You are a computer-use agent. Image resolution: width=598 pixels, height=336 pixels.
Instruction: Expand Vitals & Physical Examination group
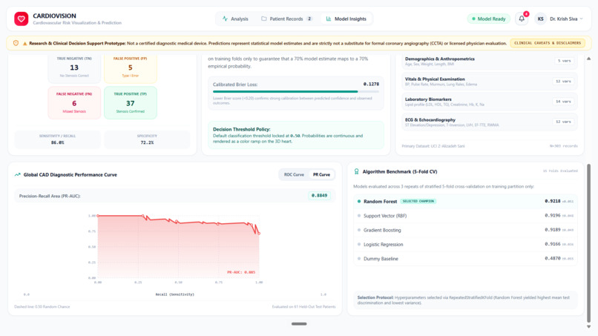[490, 82]
